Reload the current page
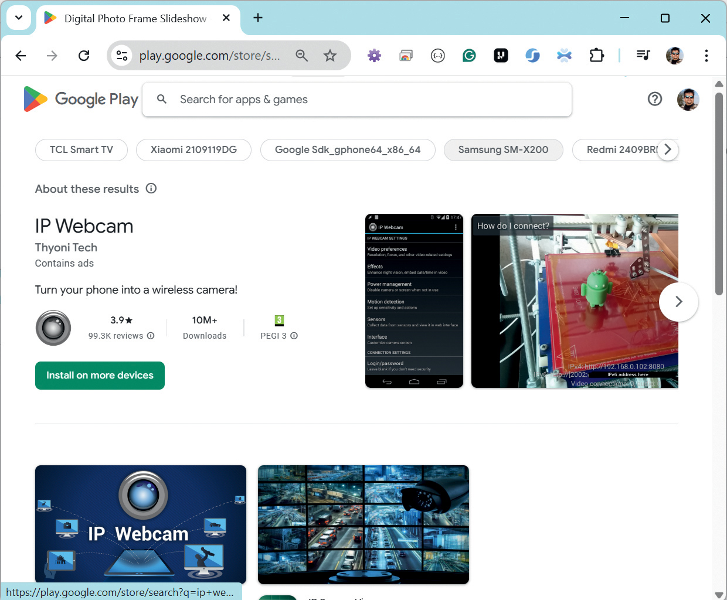This screenshot has width=727, height=600. (x=84, y=56)
